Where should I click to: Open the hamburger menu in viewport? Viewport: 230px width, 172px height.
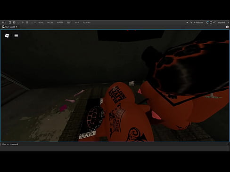16,36
